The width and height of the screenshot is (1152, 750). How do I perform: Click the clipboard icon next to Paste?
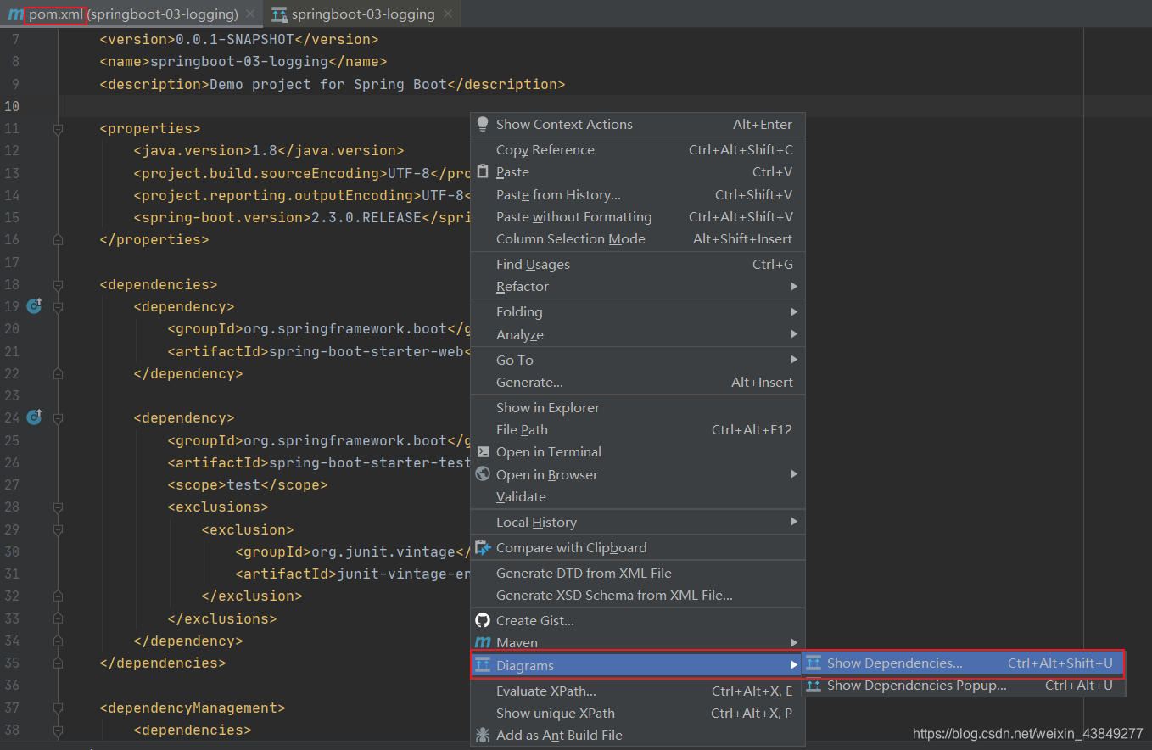click(483, 172)
